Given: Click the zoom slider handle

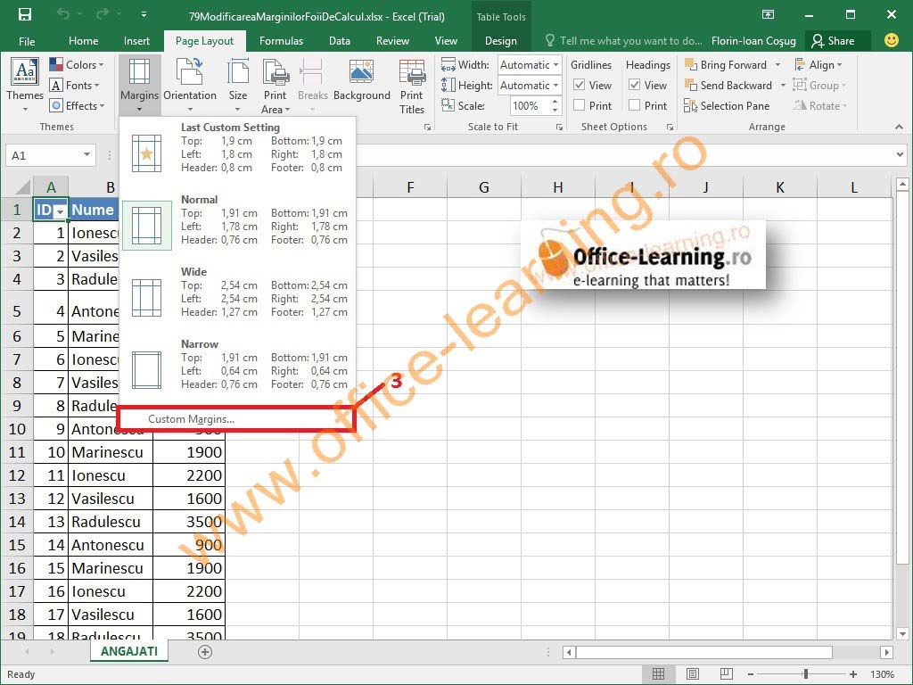Looking at the screenshot, I should (x=806, y=674).
